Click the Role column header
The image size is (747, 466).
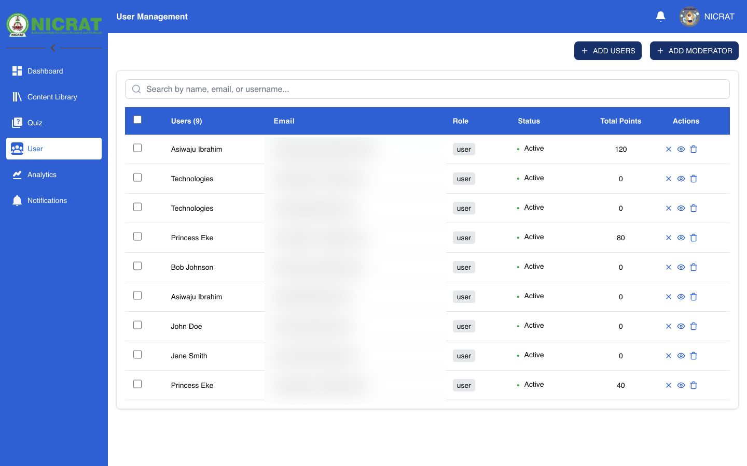point(461,121)
